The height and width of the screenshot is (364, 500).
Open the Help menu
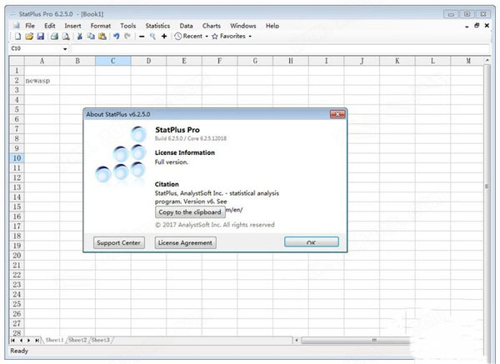point(272,26)
